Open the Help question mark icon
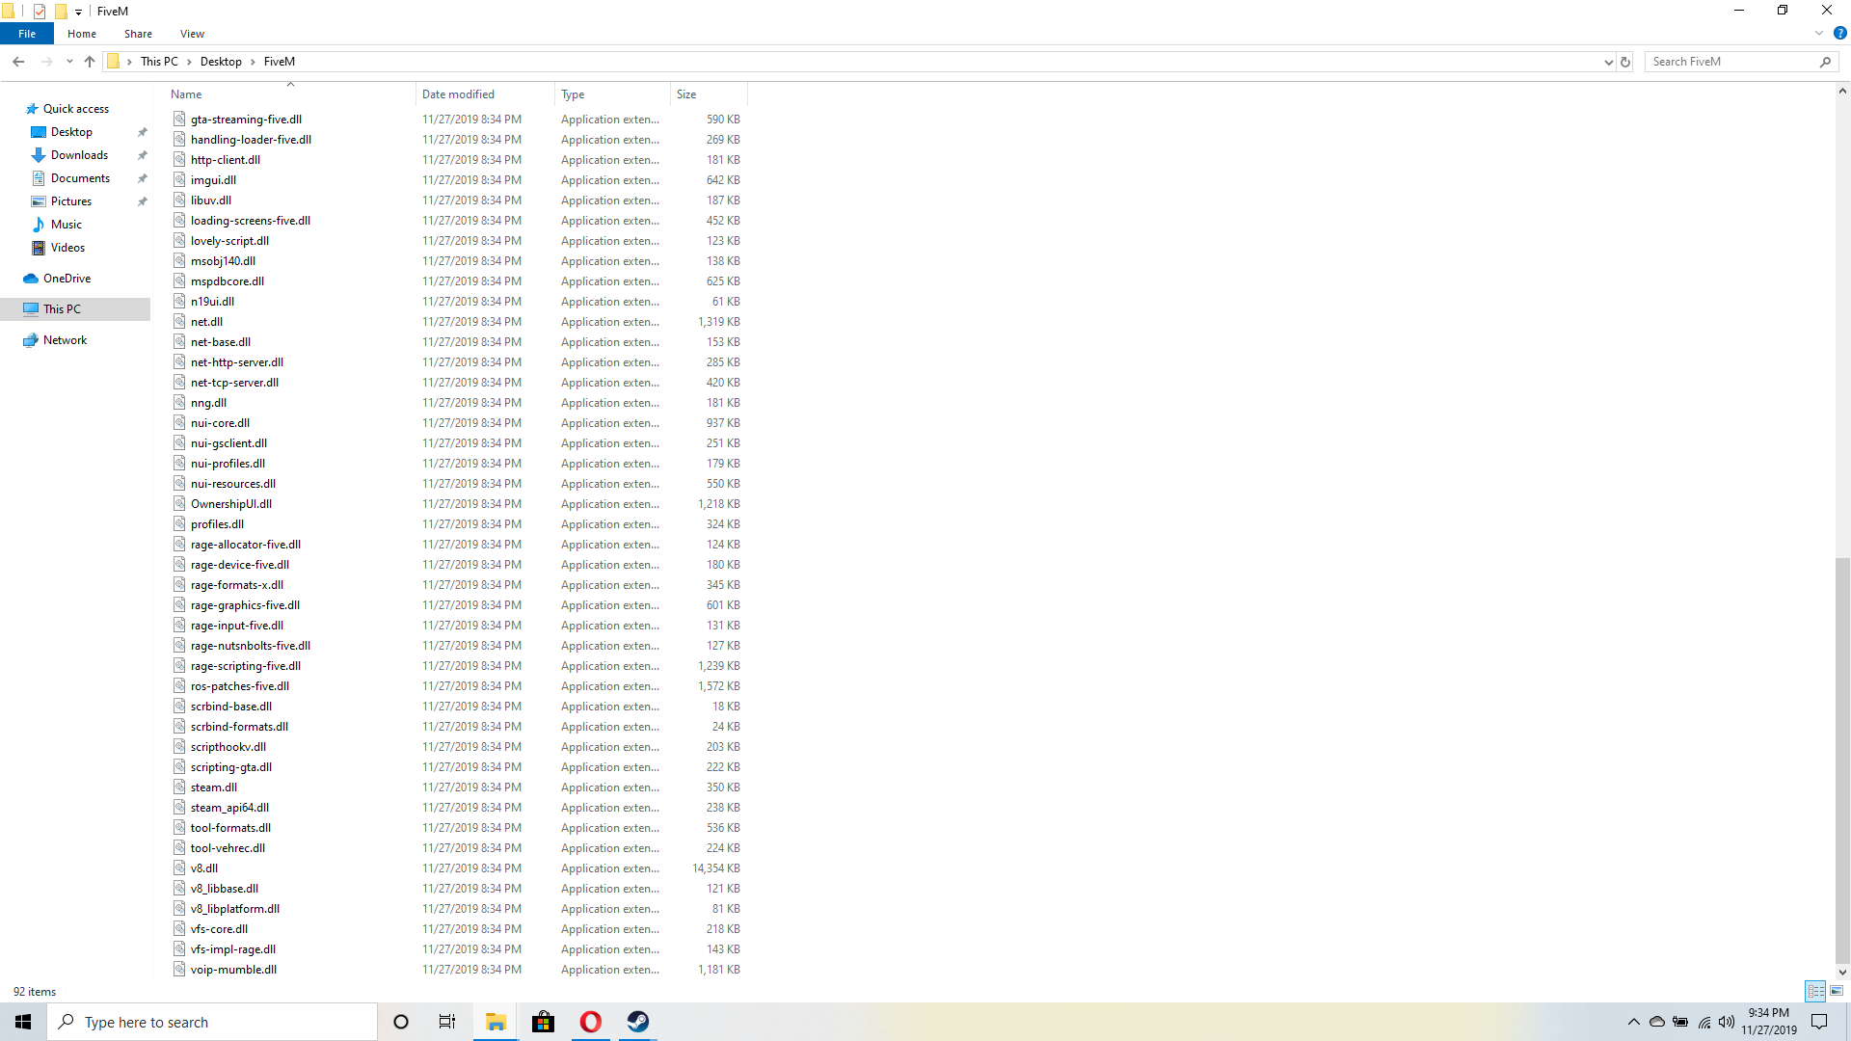The height and width of the screenshot is (1041, 1851). (x=1839, y=33)
